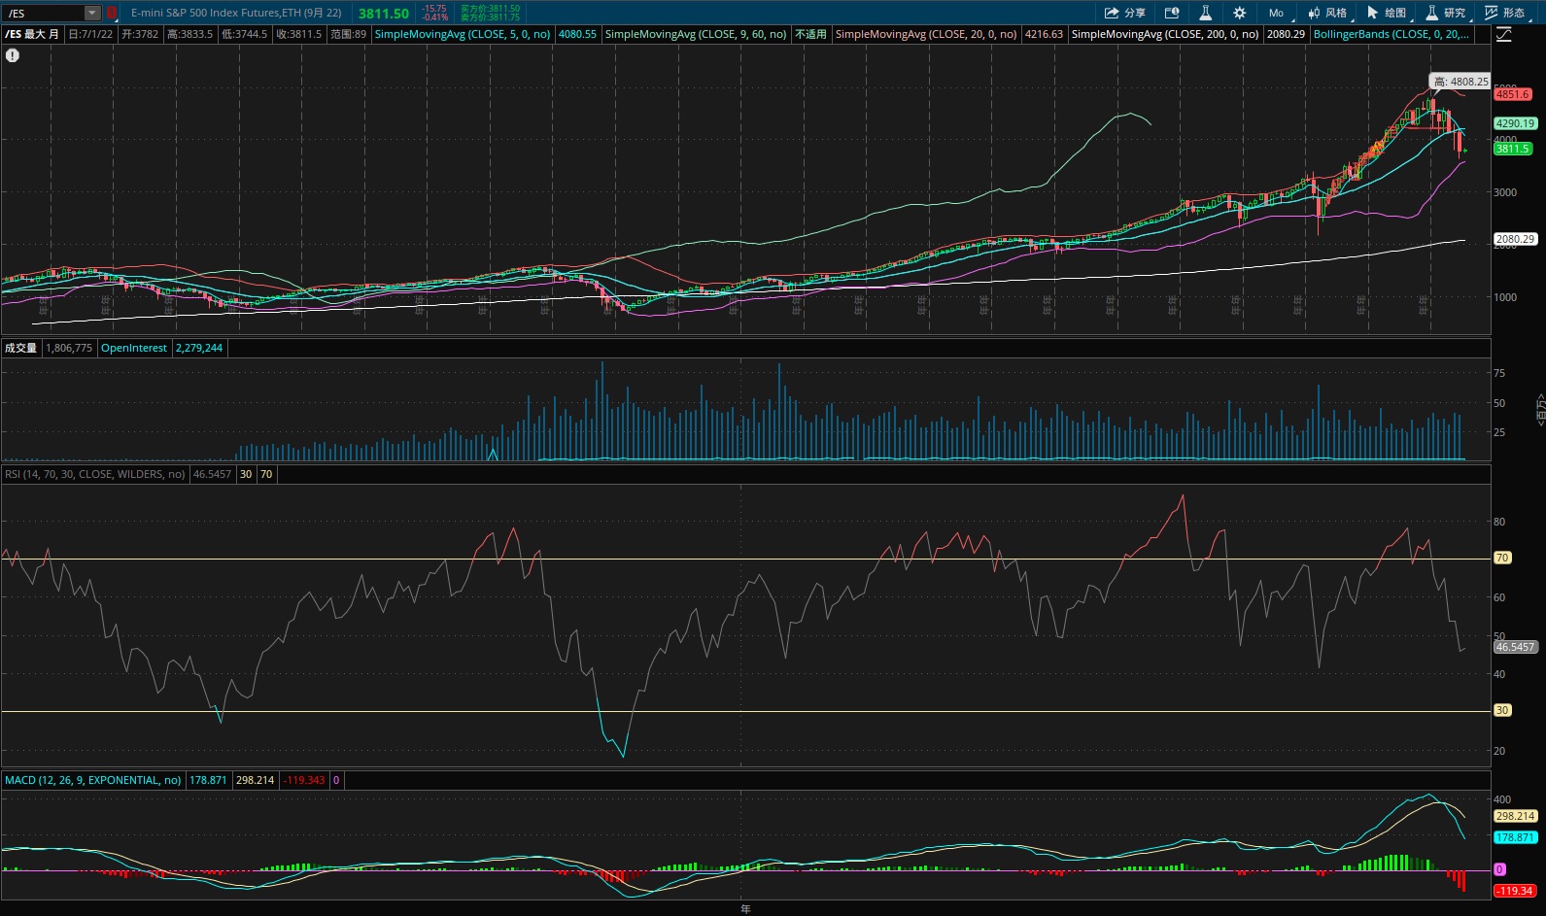The height and width of the screenshot is (916, 1546).
Task: Click the 高: 4808.25 high price bubble
Action: point(1460,82)
